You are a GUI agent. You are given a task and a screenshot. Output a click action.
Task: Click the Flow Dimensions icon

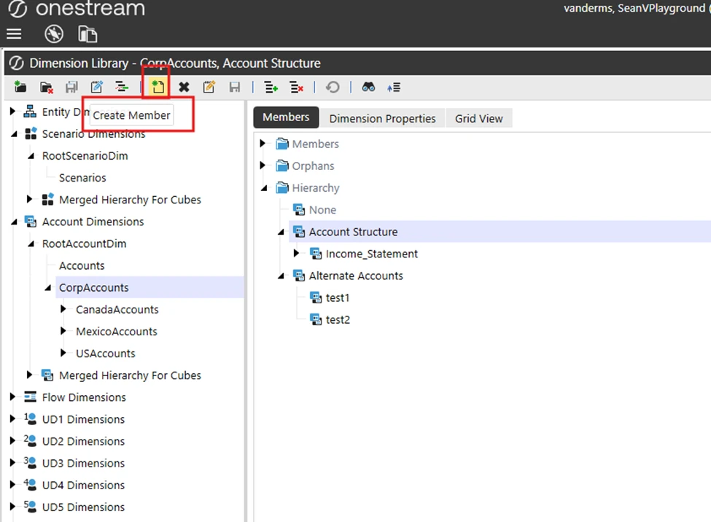pos(31,397)
